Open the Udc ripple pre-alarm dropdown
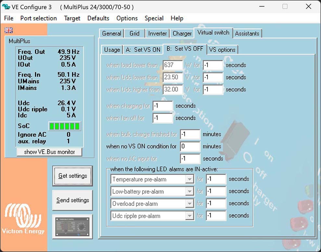 (189, 216)
